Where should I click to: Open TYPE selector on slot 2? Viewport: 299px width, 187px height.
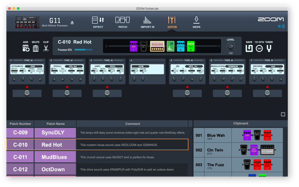click(68, 60)
